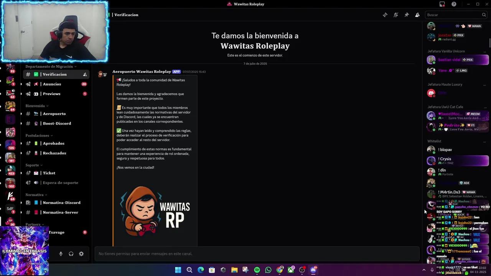Open User Settings gear icon
This screenshot has width=491, height=276.
[x=81, y=254]
